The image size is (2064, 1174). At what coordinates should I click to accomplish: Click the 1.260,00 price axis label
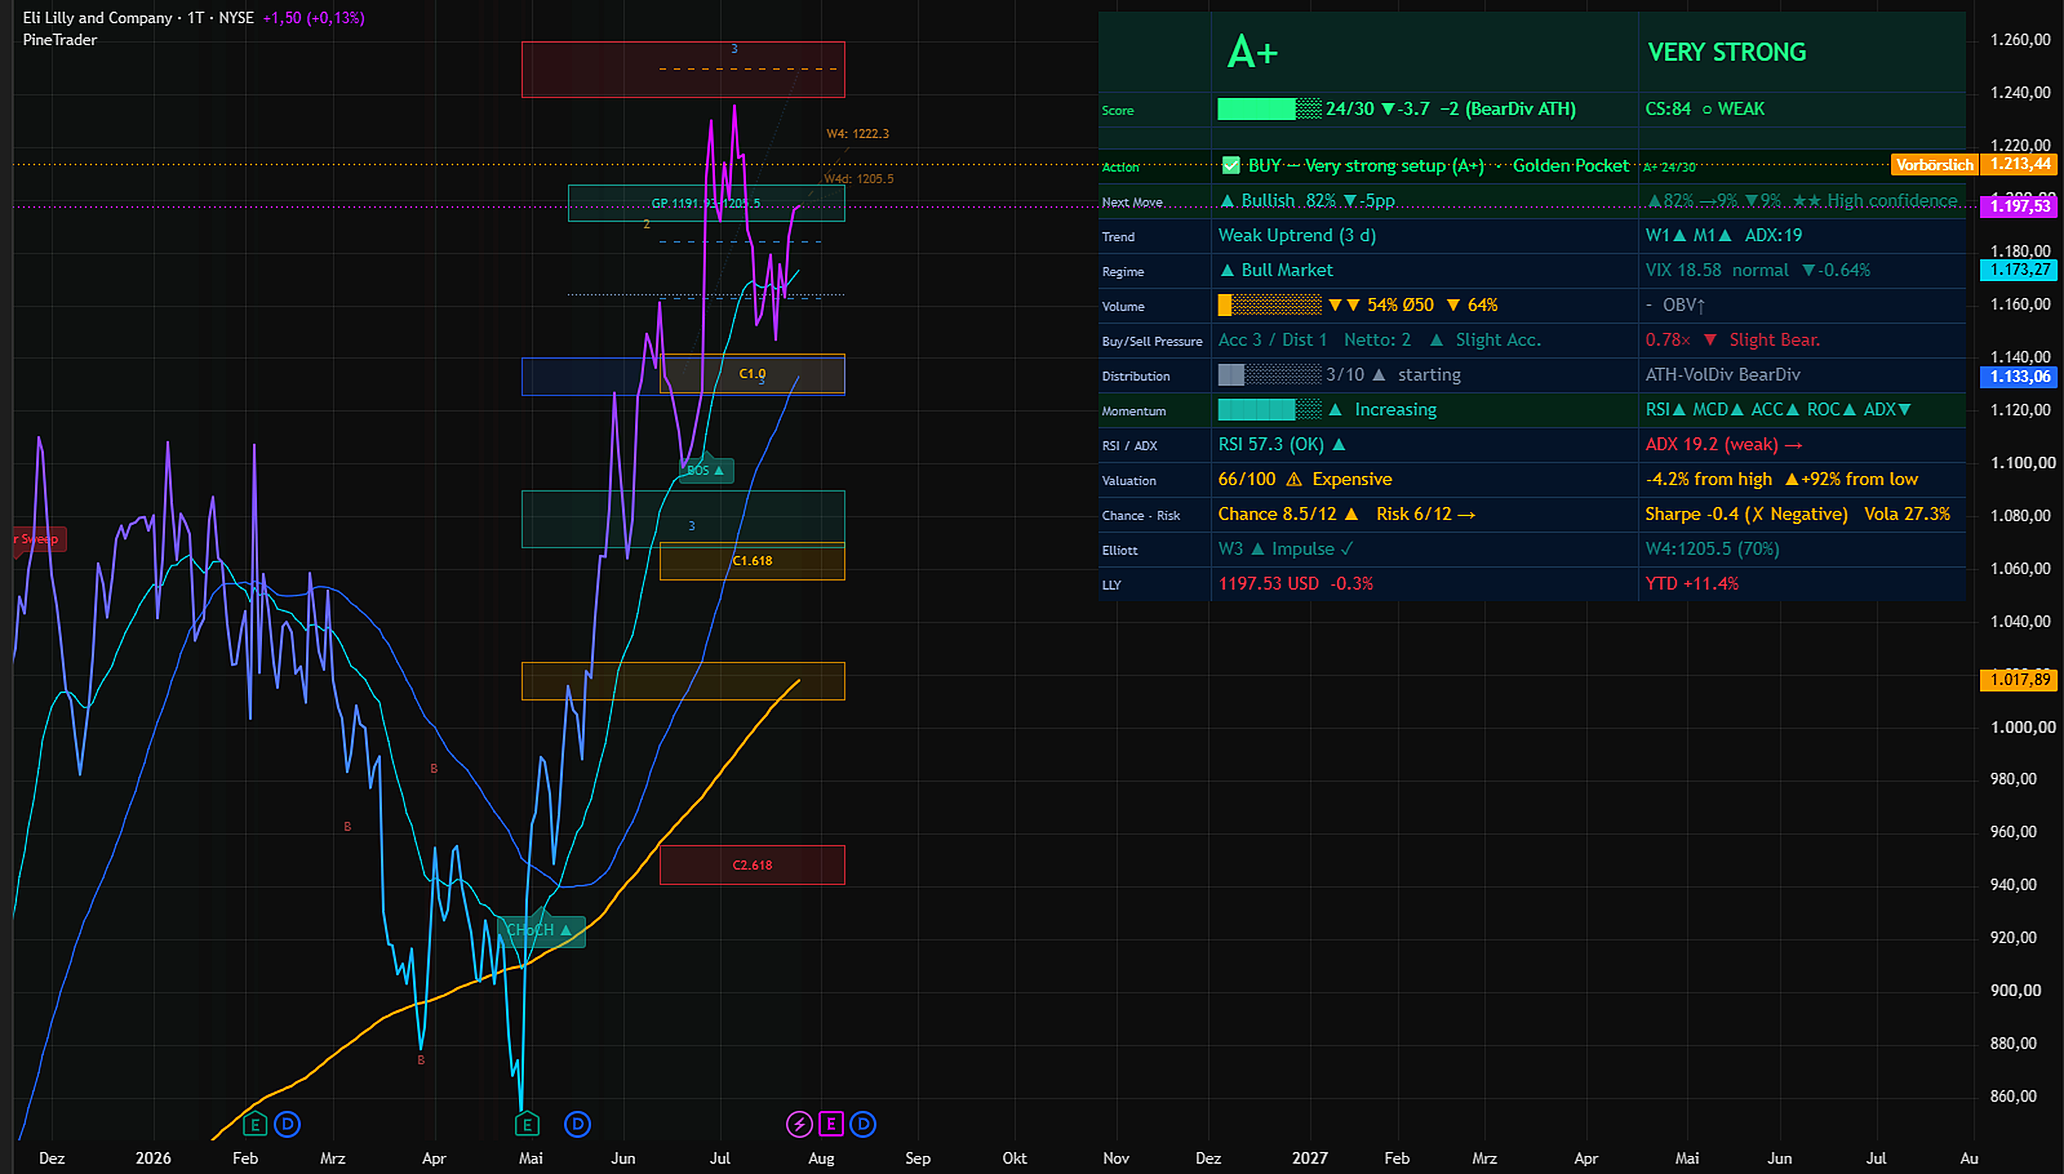click(2019, 39)
